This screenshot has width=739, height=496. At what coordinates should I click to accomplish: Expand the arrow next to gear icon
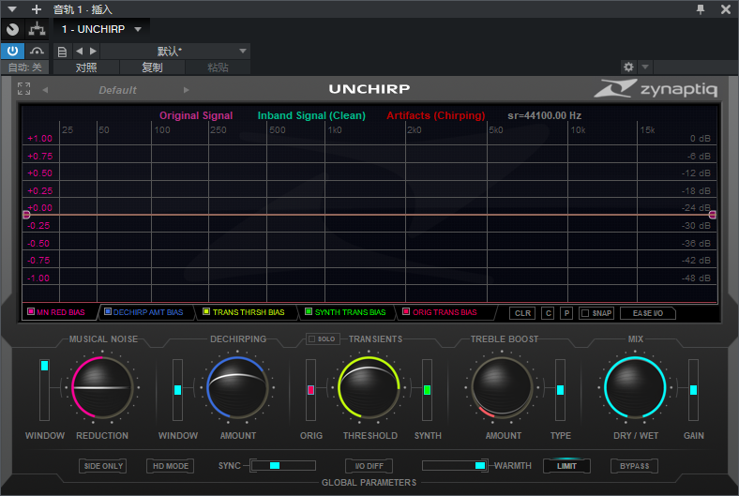pos(645,67)
